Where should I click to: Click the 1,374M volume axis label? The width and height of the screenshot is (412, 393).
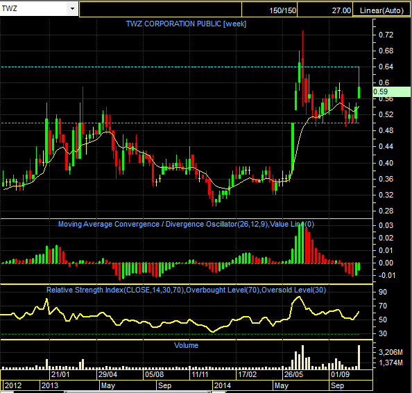pyautogui.click(x=390, y=363)
